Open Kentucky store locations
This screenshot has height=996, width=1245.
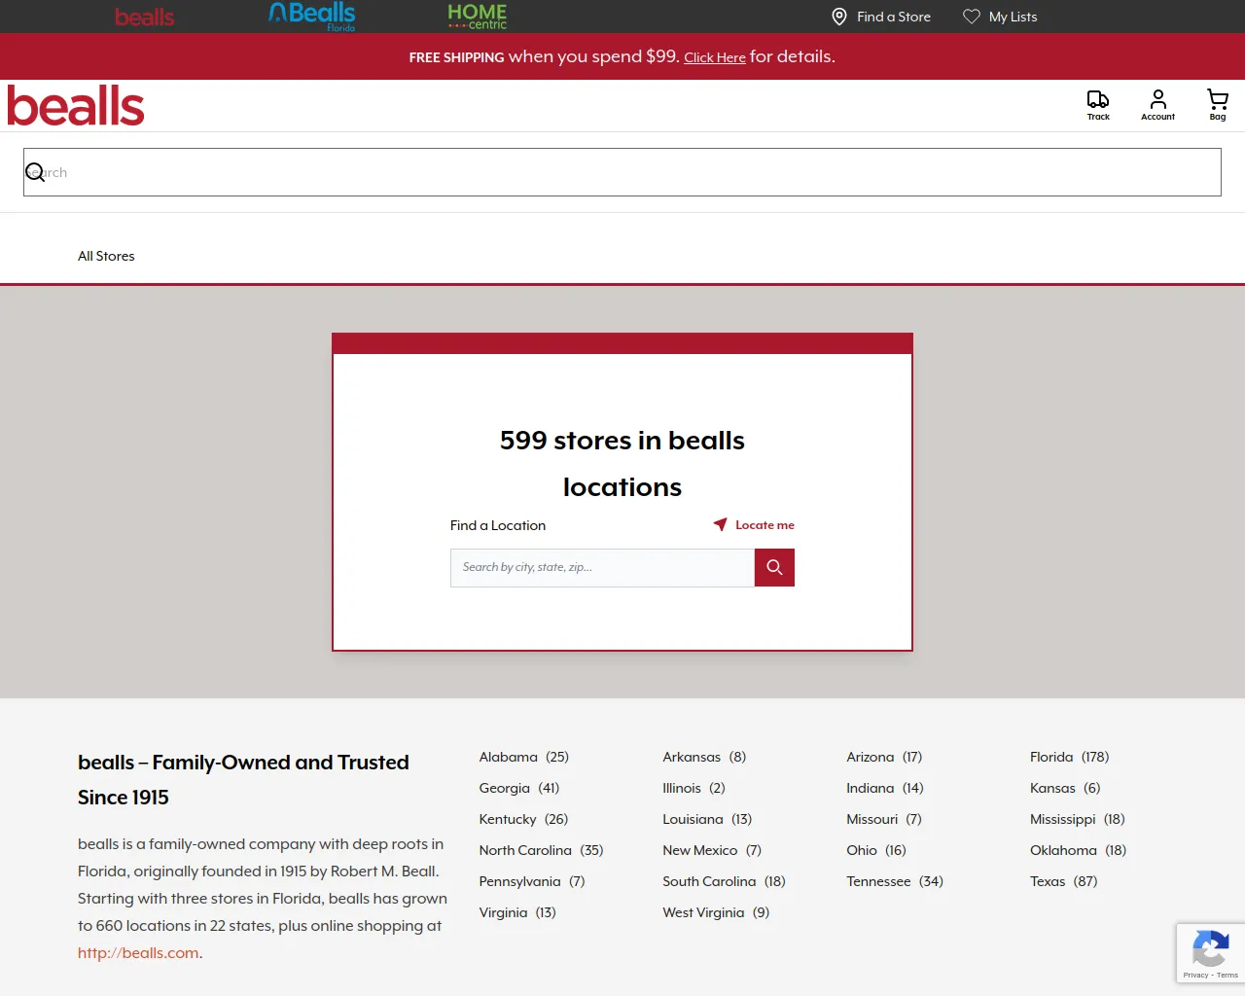pyautogui.click(x=523, y=819)
